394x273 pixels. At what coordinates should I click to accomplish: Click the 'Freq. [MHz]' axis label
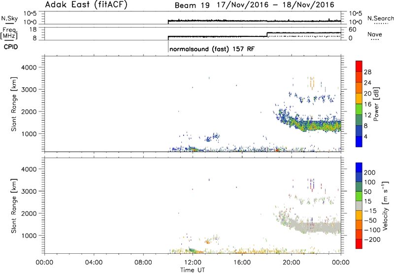[9, 33]
